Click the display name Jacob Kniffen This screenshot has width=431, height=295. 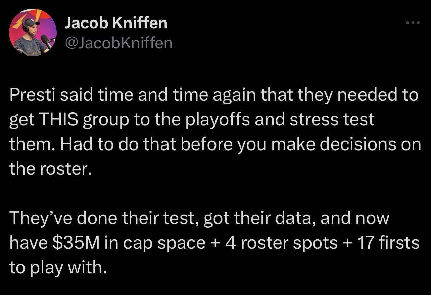(x=116, y=23)
